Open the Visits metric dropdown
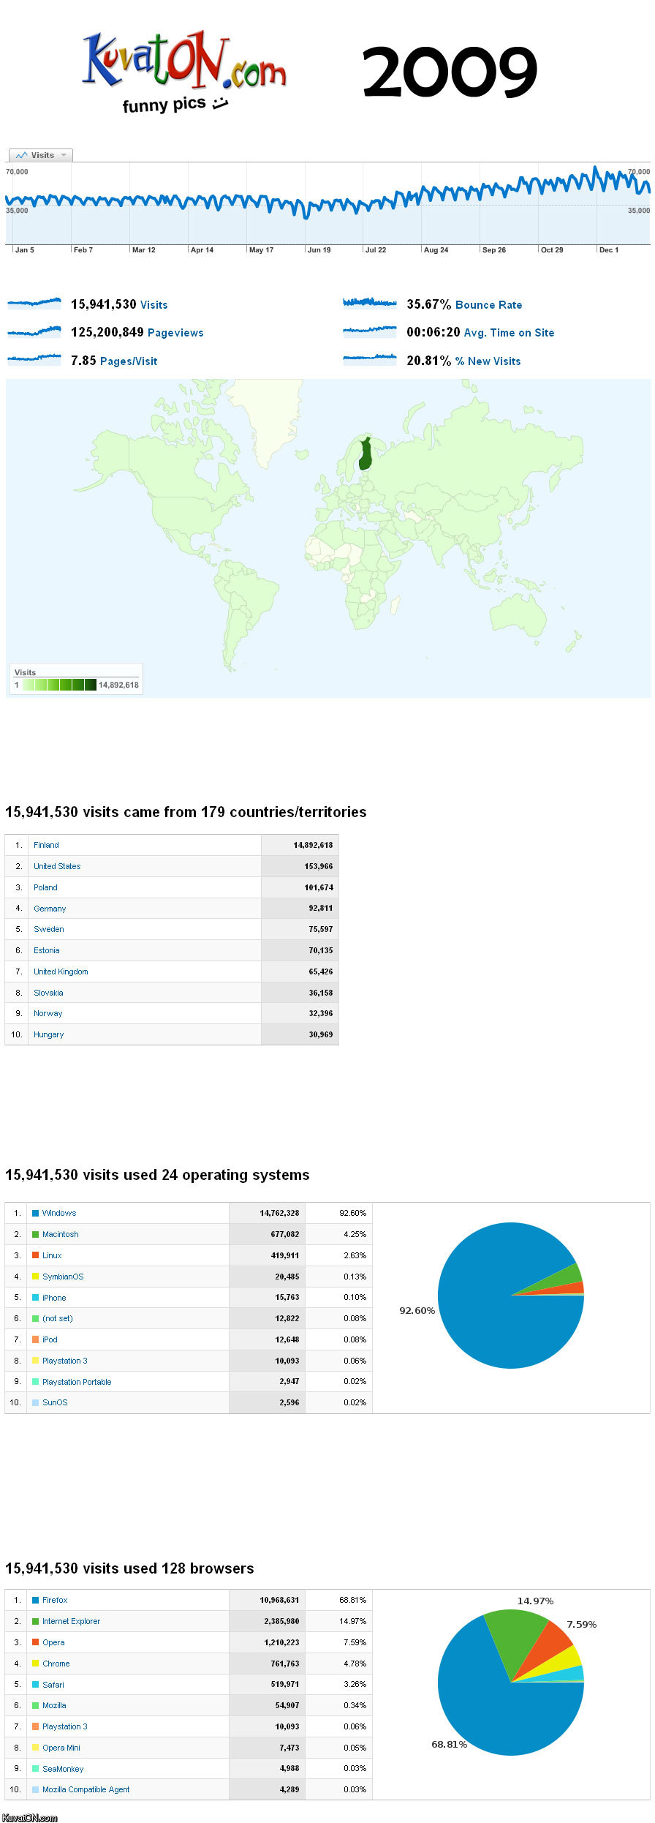 pyautogui.click(x=41, y=155)
